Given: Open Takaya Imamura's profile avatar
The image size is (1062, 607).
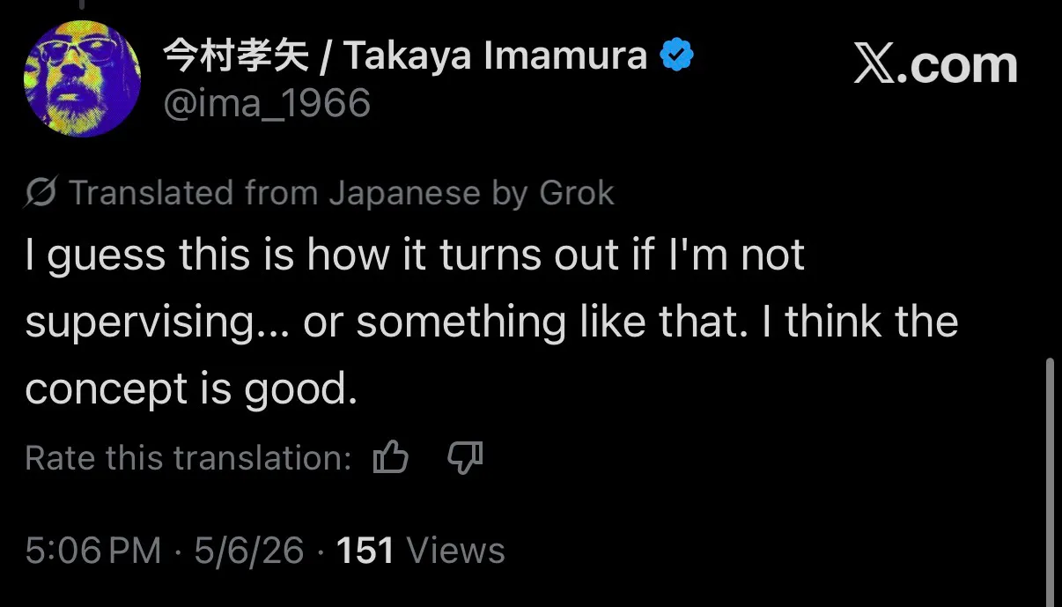Looking at the screenshot, I should (82, 78).
